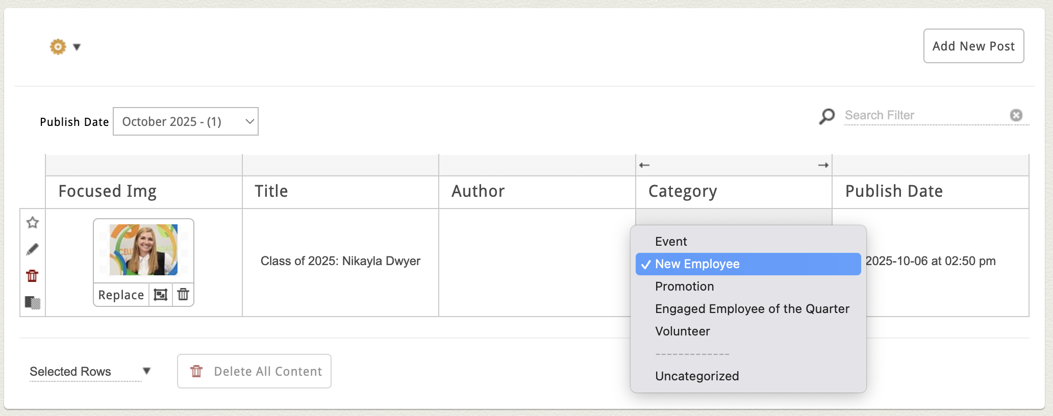Viewport: 1053px width, 416px height.
Task: Select Event from the category list
Action: [671, 242]
